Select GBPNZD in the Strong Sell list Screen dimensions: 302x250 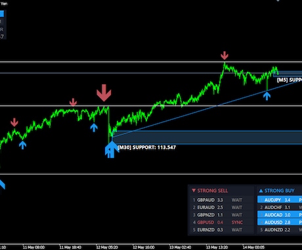point(205,215)
